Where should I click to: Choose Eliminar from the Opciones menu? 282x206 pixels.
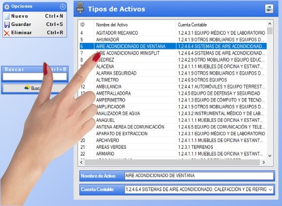35,33
